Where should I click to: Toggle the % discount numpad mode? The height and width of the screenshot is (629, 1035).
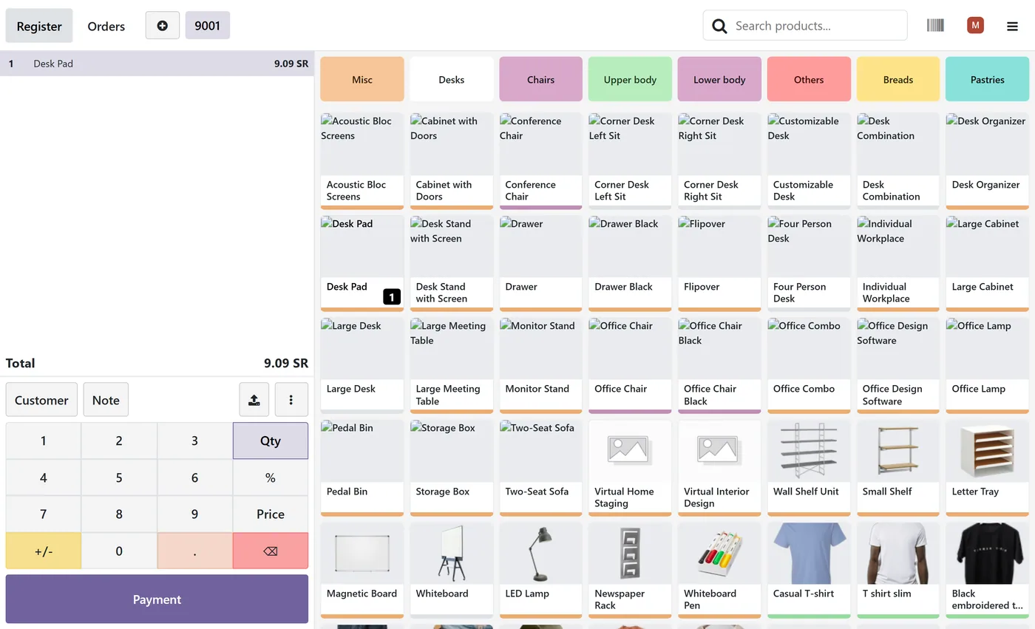click(271, 477)
